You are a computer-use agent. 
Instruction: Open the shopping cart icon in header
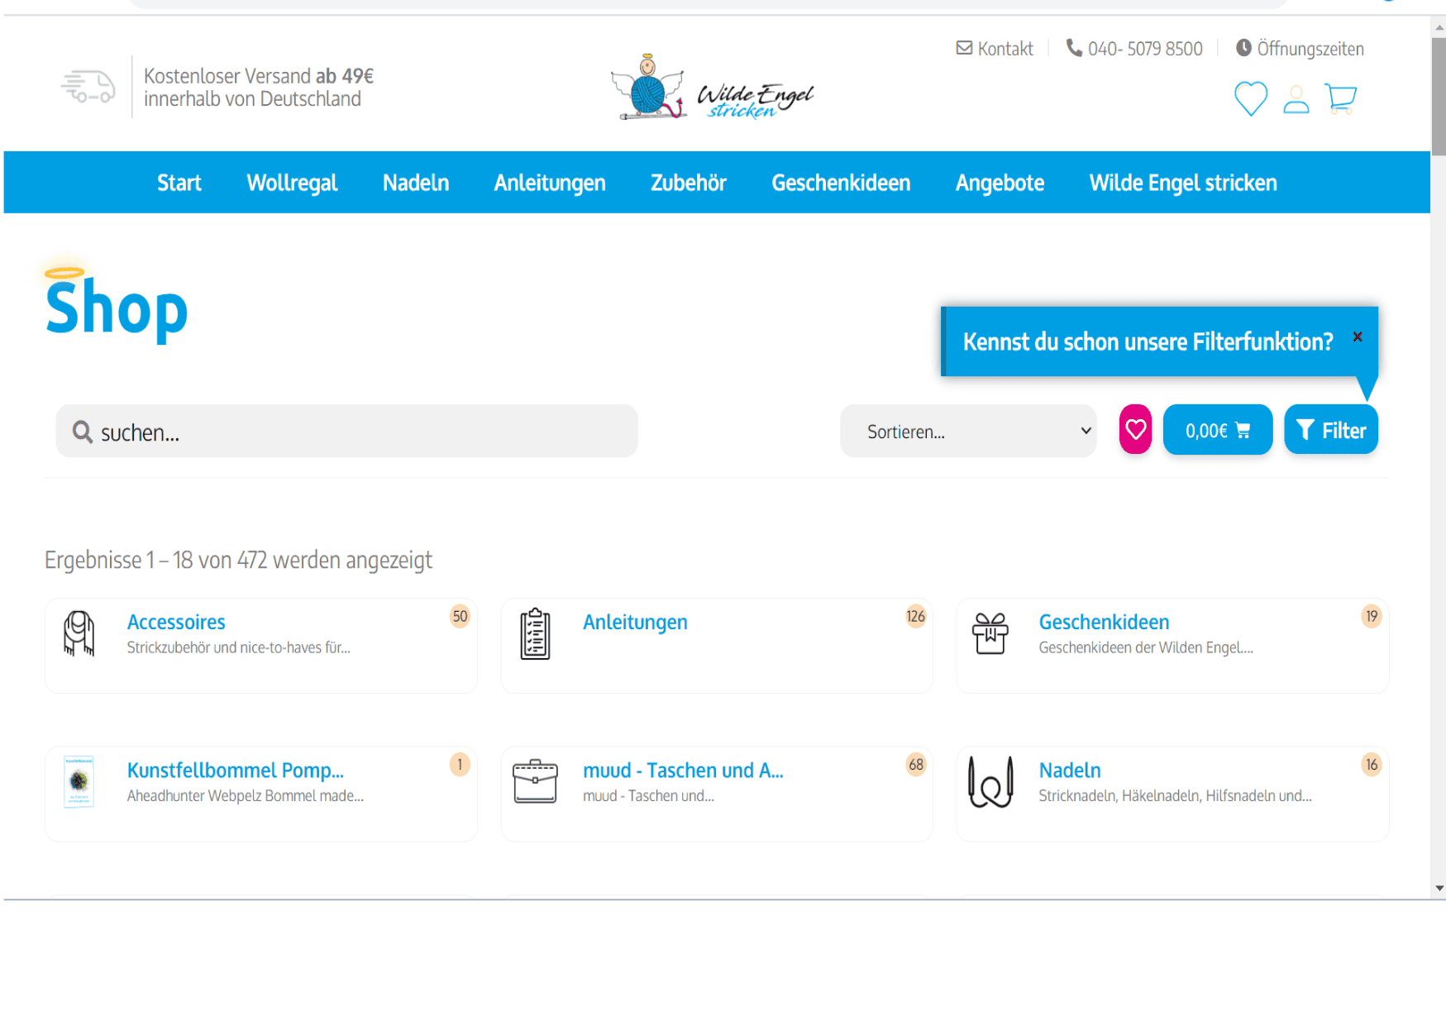(x=1340, y=99)
